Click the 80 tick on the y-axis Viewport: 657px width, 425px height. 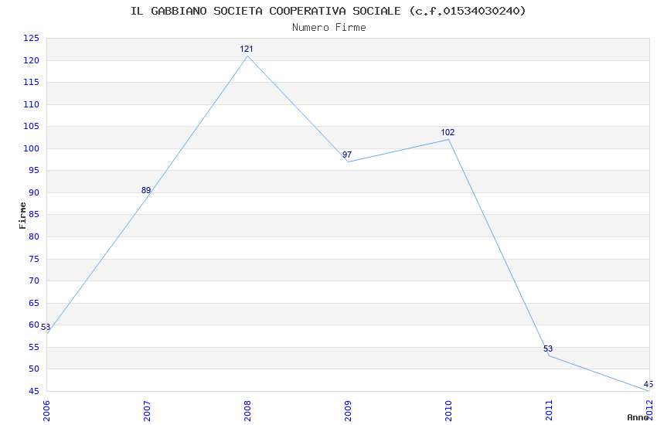[x=33, y=236]
